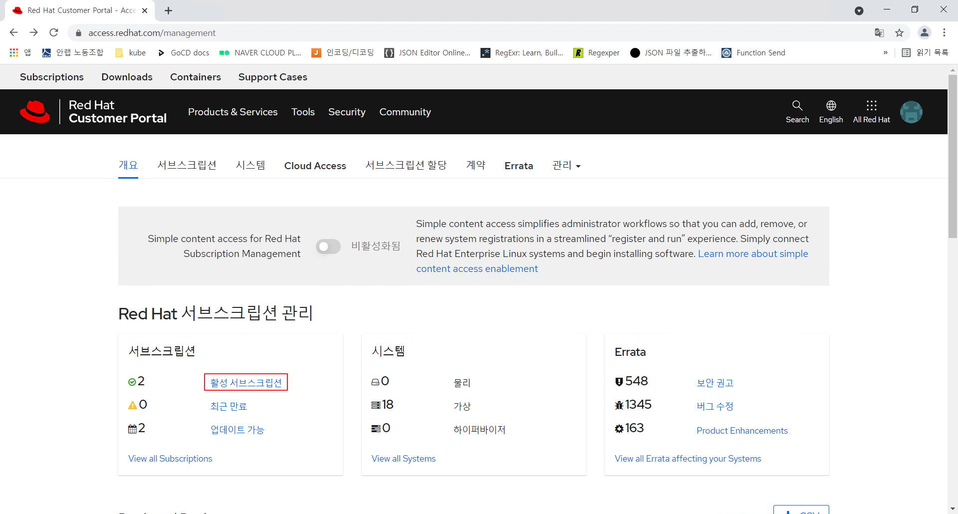
Task: Open a new browser tab
Action: [x=168, y=10]
